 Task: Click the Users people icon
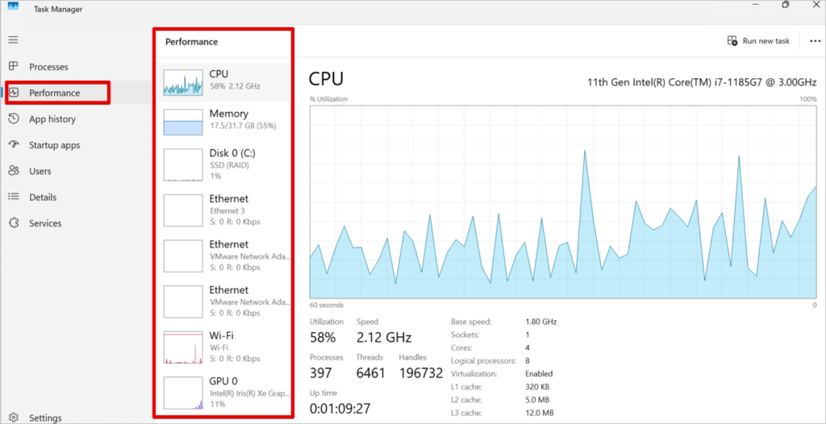pos(14,171)
